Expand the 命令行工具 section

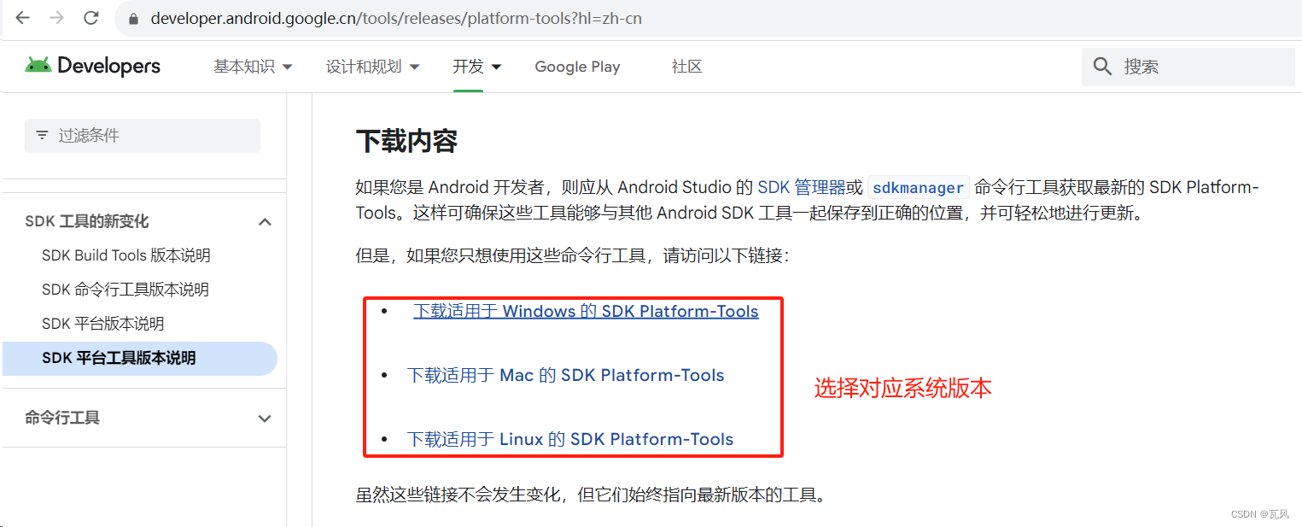click(x=265, y=419)
